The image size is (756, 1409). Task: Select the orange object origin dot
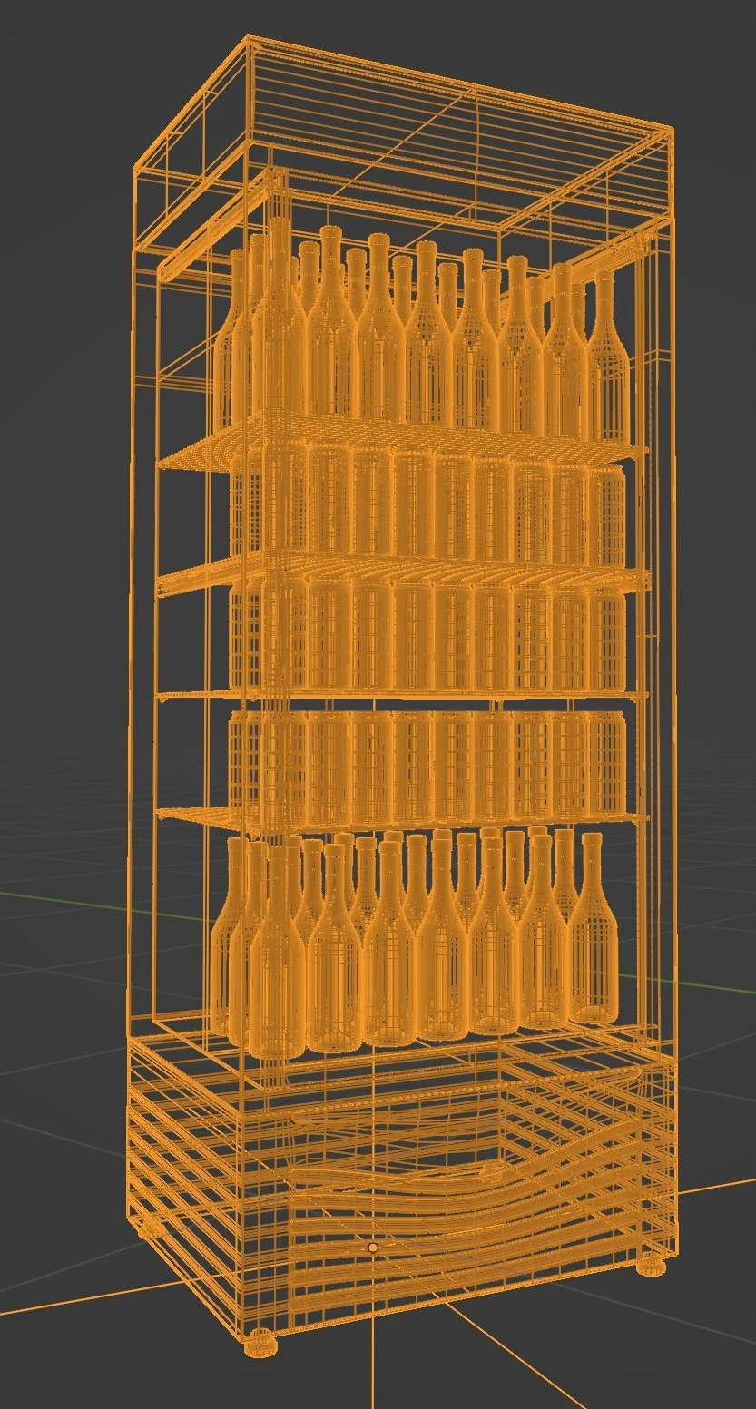pos(372,1248)
